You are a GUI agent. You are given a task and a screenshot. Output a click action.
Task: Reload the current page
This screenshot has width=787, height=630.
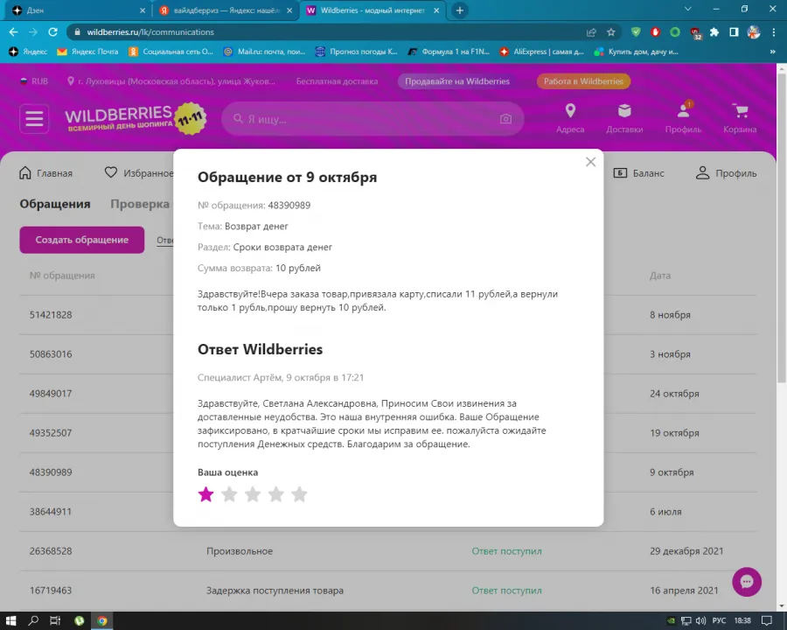[52, 32]
